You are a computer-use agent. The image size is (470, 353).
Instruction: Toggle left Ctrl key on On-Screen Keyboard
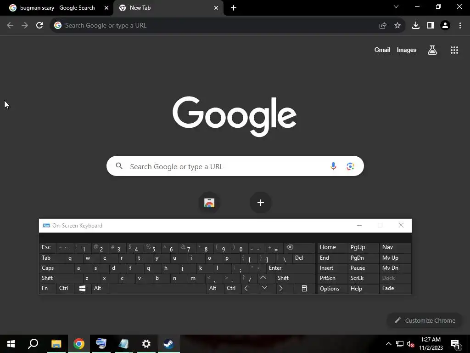pos(65,288)
